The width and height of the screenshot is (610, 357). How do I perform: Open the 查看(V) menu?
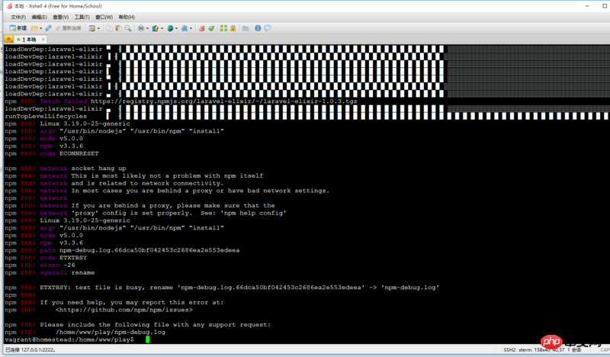click(60, 17)
